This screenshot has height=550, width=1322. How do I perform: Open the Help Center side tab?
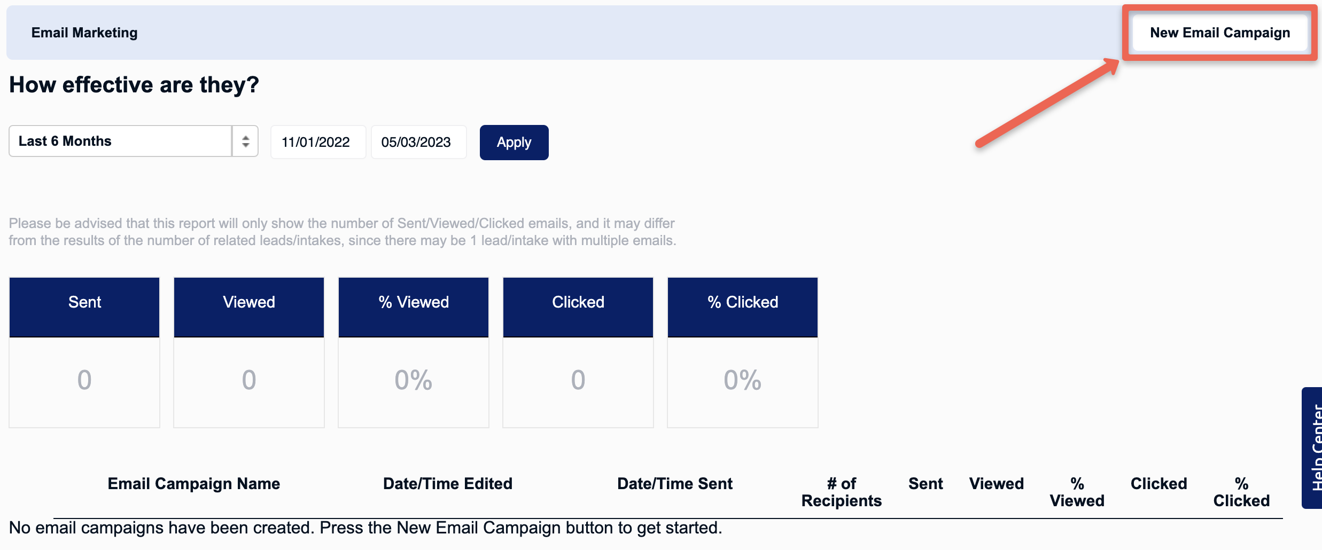tap(1312, 447)
